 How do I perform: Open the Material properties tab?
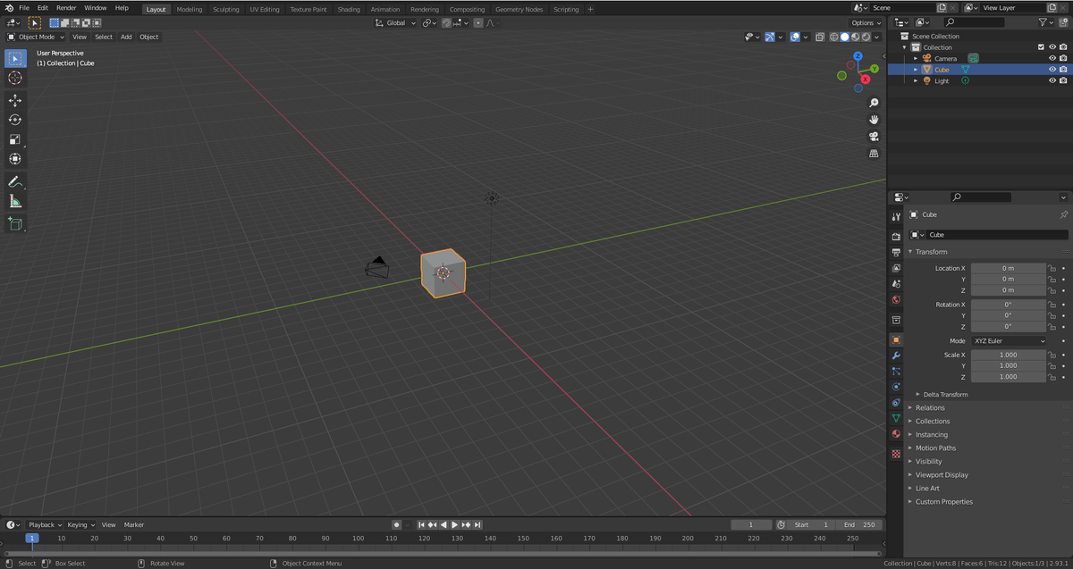click(896, 434)
